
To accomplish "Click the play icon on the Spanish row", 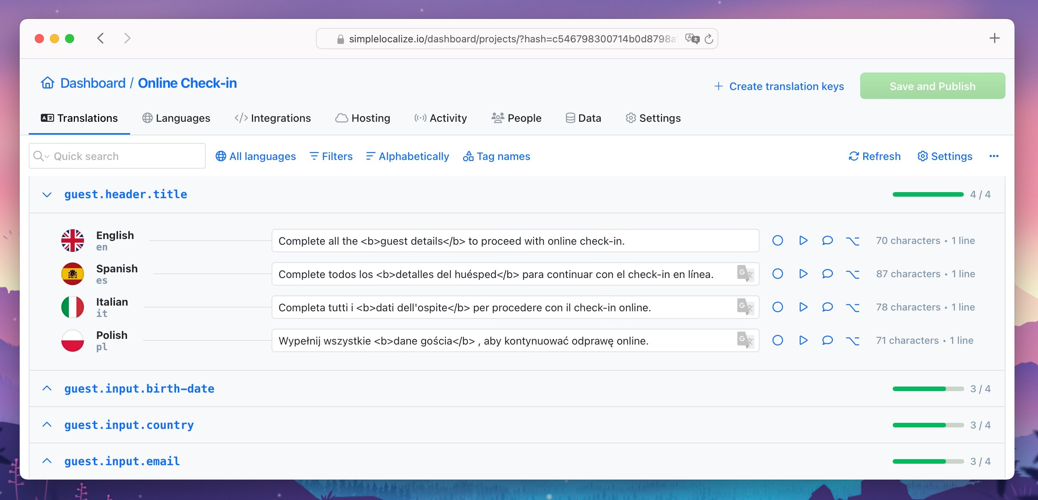I will coord(803,274).
